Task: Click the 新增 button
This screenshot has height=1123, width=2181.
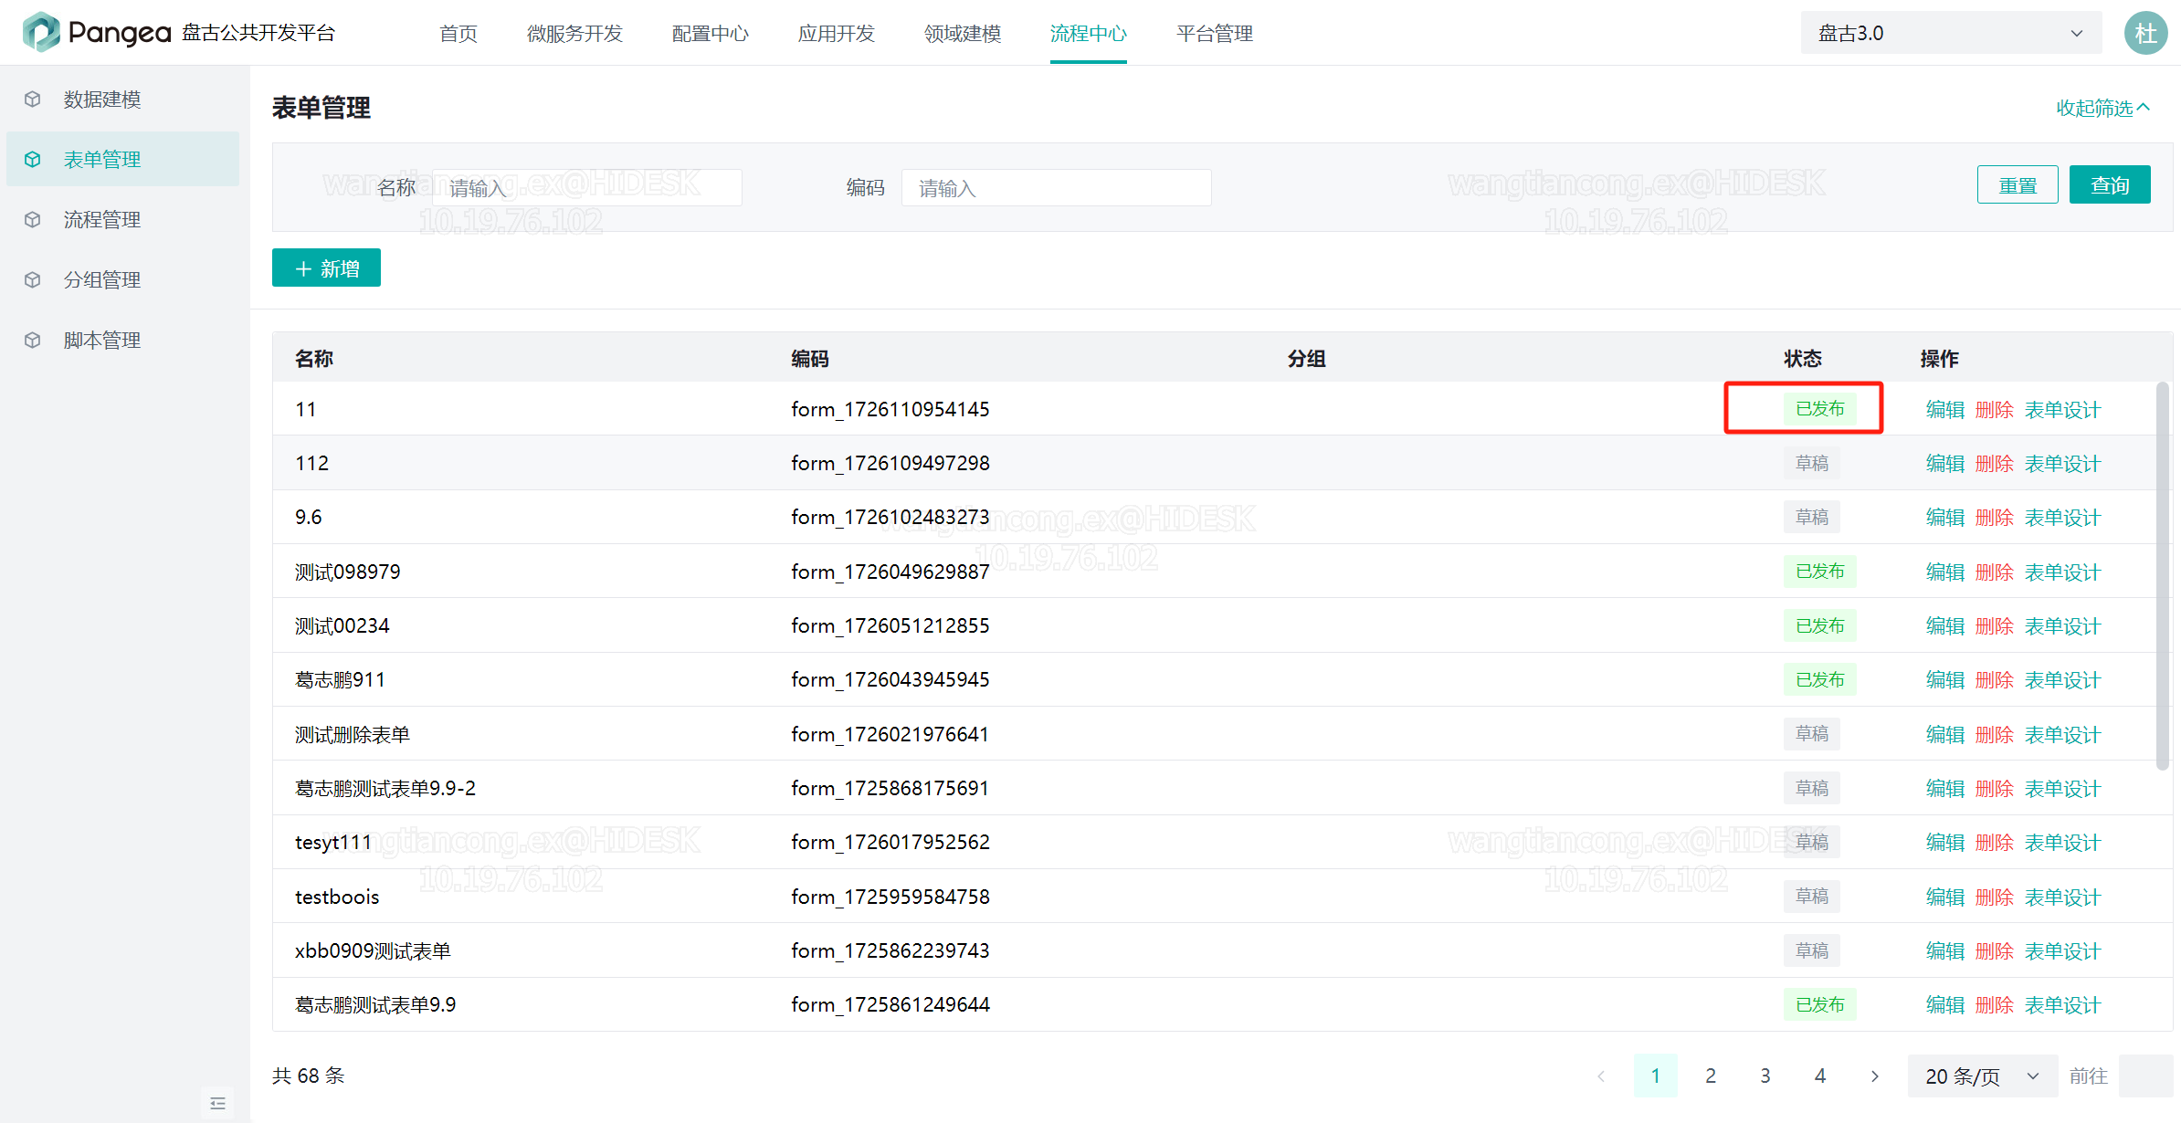Action: pos(326,268)
